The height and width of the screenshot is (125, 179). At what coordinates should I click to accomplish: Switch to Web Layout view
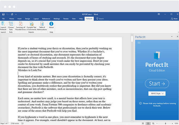(153, 123)
